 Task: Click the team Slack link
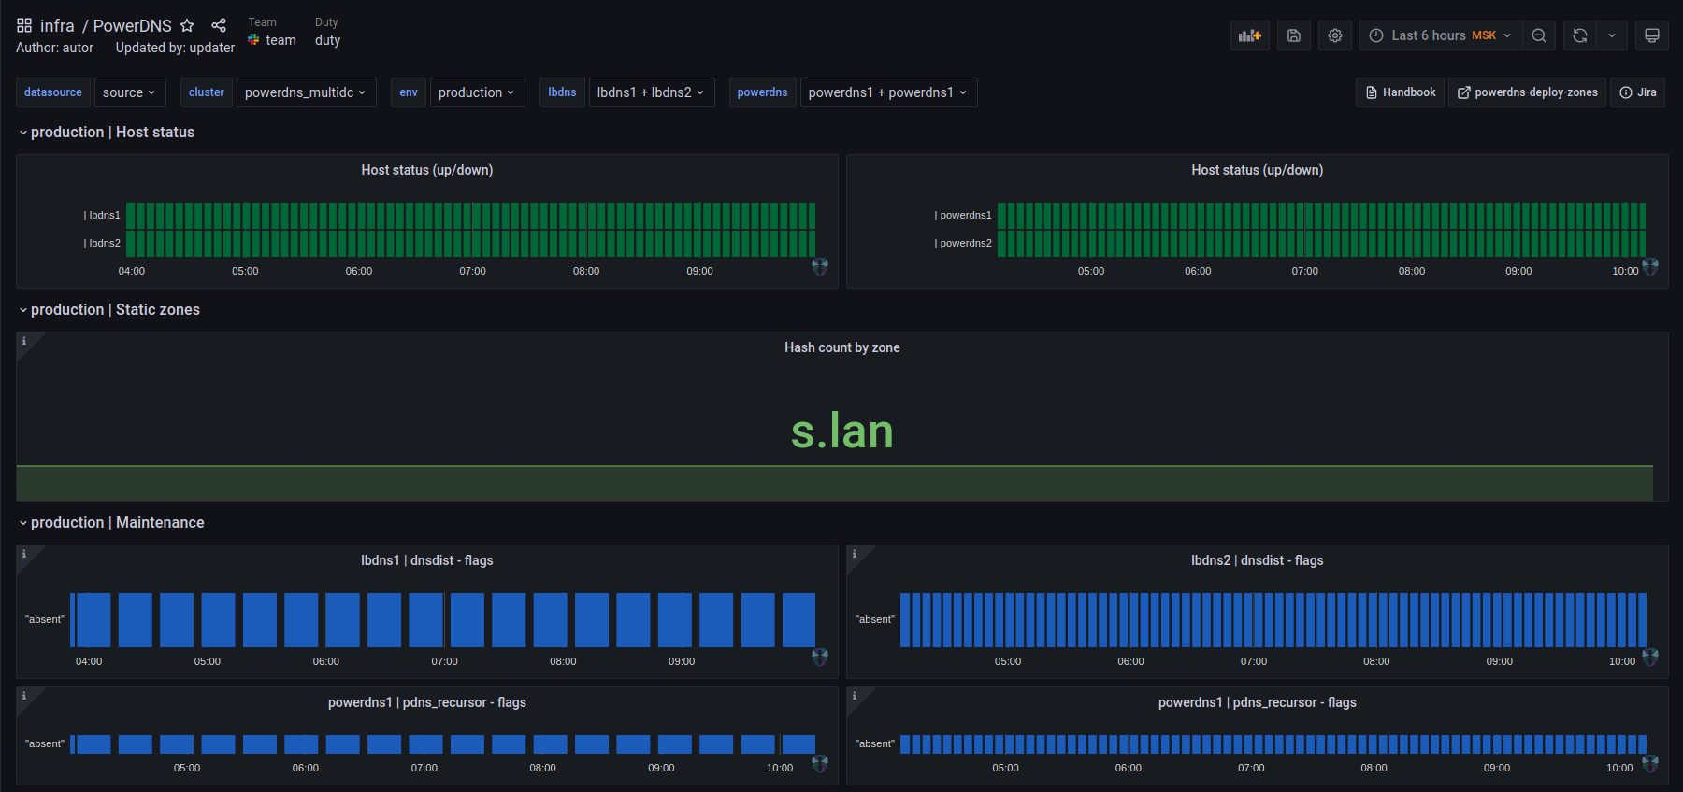272,40
